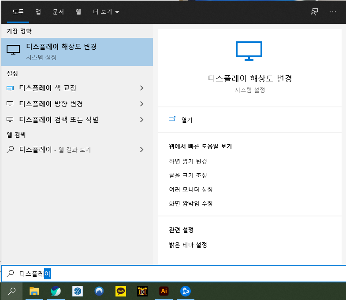Click the monitor icon beside 디스플레이 방향 변경

(10, 104)
